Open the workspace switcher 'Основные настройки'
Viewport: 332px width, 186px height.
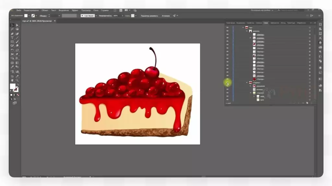(x=262, y=10)
